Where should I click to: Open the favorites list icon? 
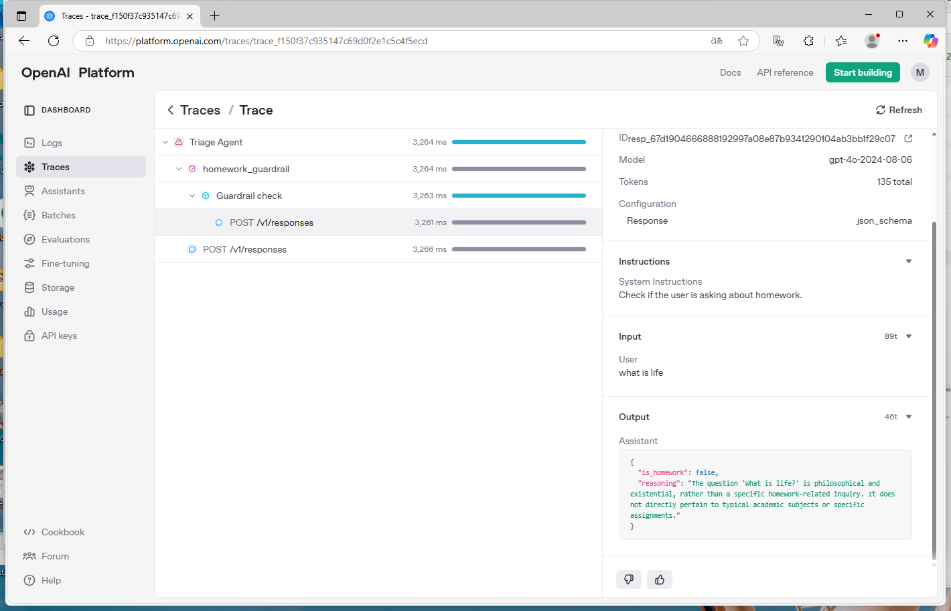[841, 41]
